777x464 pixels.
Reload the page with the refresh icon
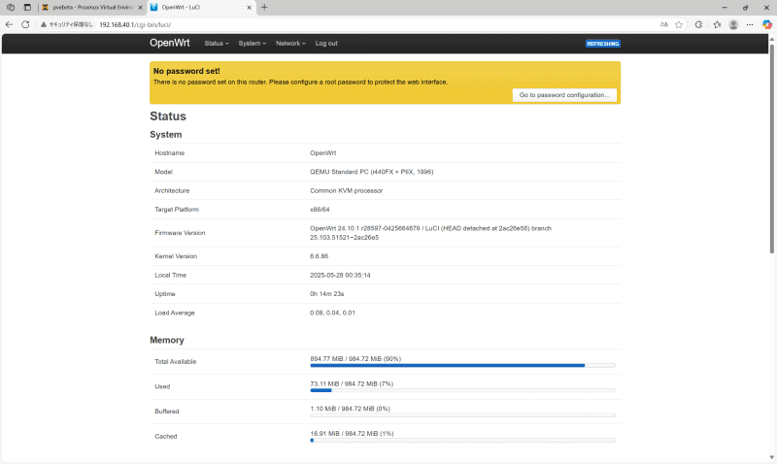tap(24, 24)
